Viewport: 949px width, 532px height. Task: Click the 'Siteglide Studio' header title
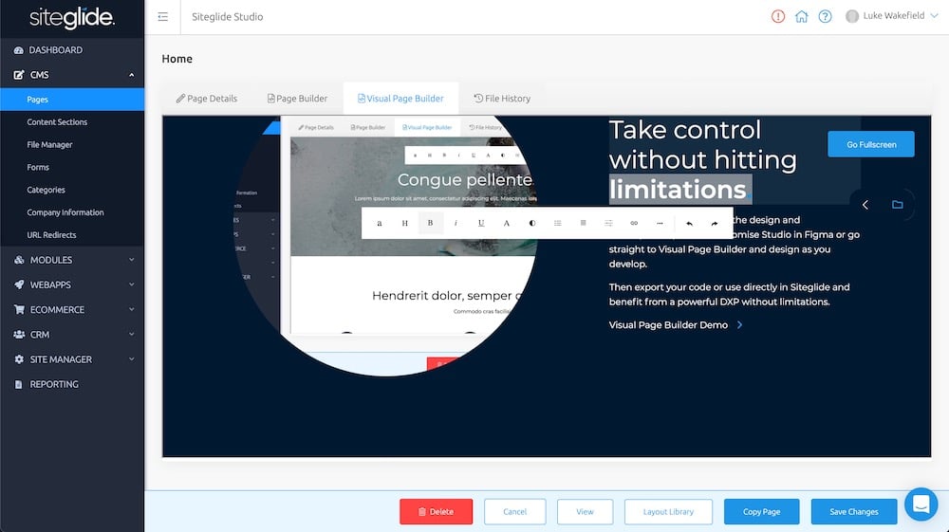(228, 17)
